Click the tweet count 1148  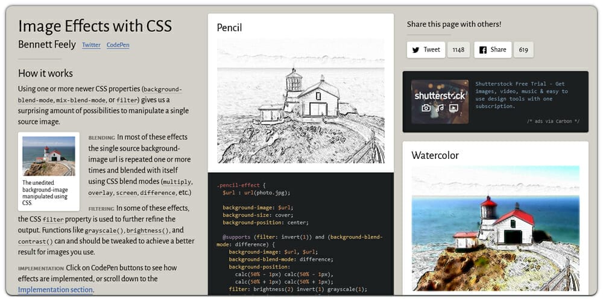pyautogui.click(x=458, y=50)
